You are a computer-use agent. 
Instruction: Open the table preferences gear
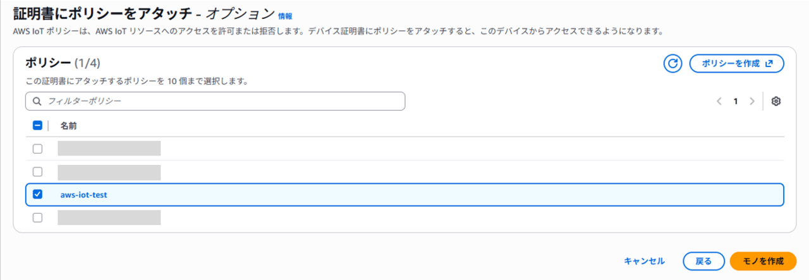tap(776, 101)
